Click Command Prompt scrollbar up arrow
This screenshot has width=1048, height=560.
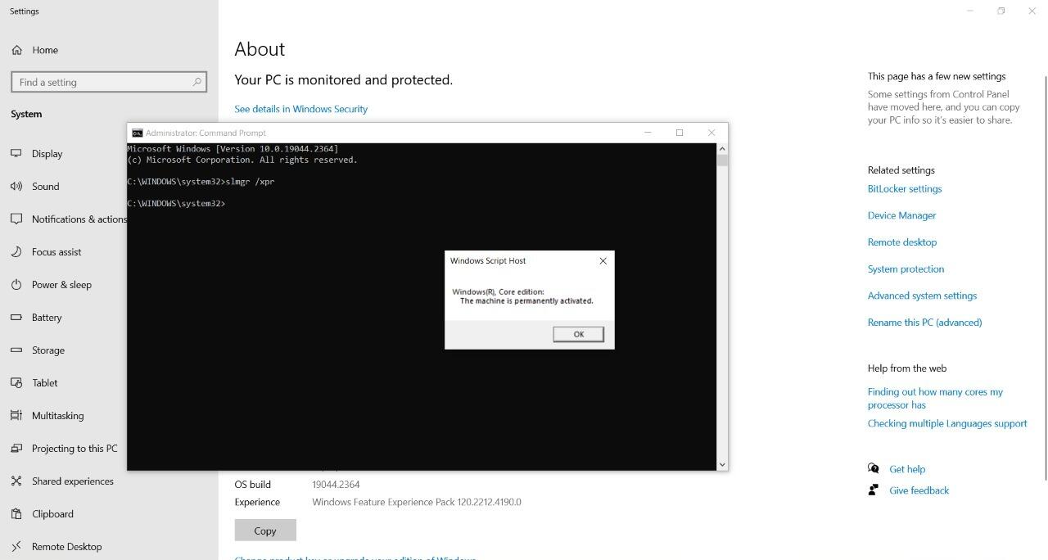coord(721,149)
